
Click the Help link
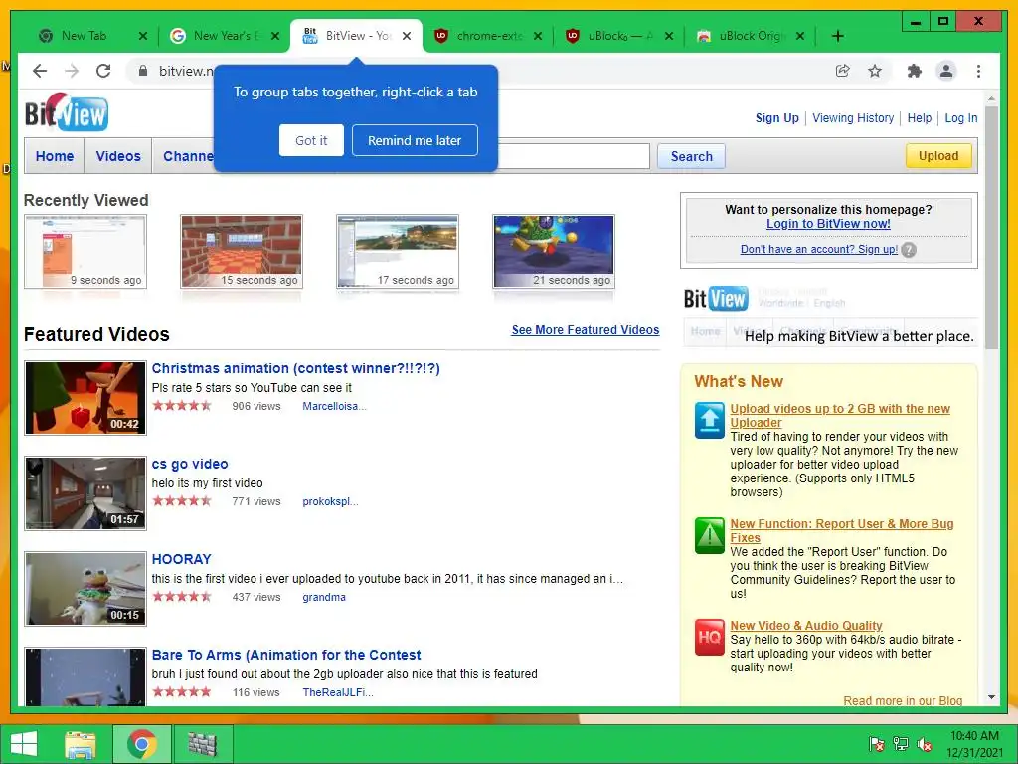[x=920, y=118]
